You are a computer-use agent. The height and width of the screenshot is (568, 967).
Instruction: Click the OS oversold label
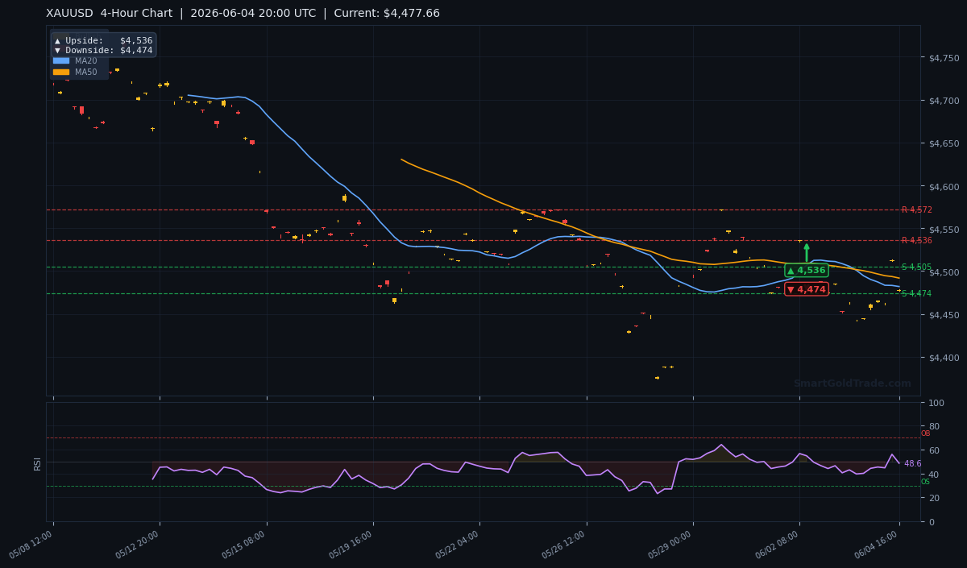(x=925, y=482)
